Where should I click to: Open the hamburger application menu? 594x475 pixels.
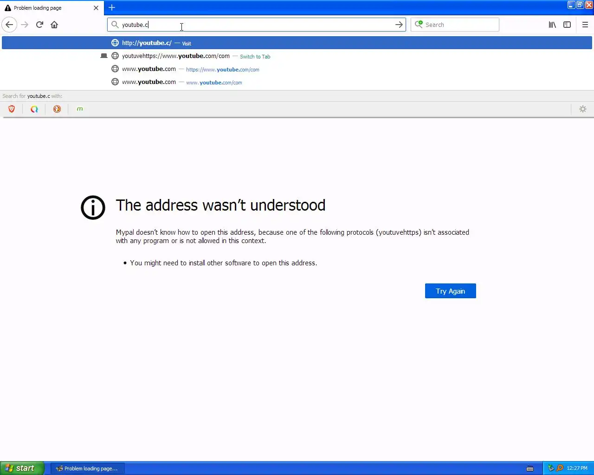[585, 25]
